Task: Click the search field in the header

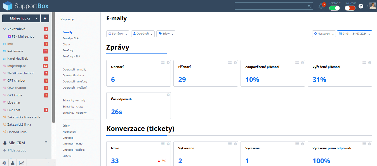Action: tap(274, 6)
